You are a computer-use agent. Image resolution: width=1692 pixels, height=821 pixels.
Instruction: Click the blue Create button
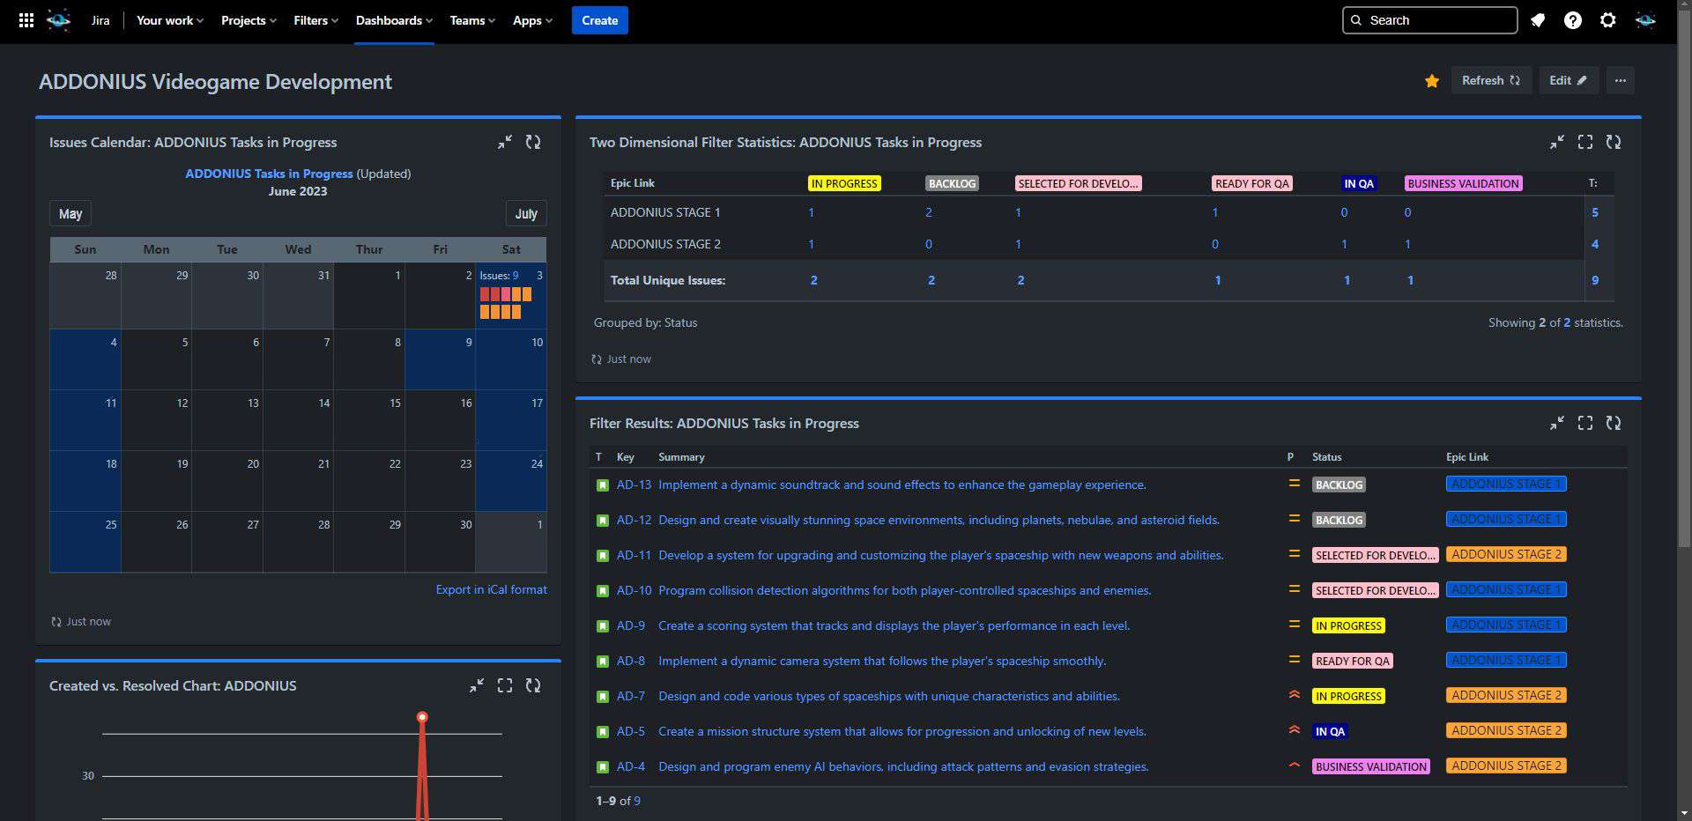click(x=599, y=20)
